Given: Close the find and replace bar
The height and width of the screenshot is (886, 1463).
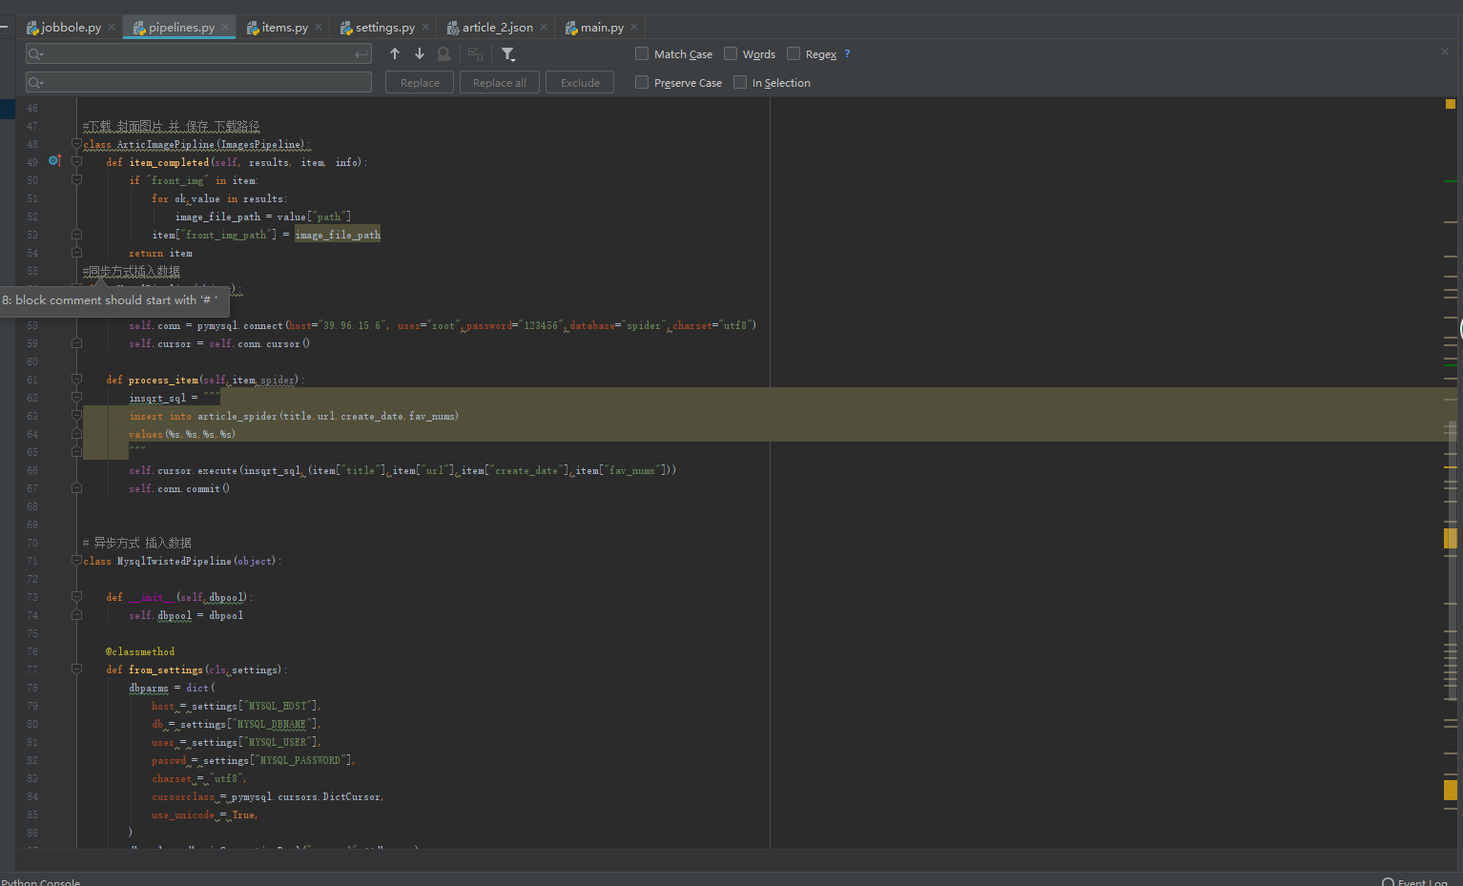Looking at the screenshot, I should (x=1444, y=52).
